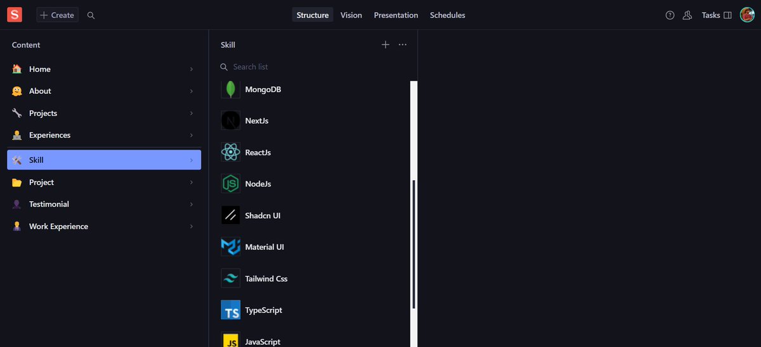Switch to the Schedules tab
This screenshot has height=347, width=761.
pyautogui.click(x=448, y=15)
